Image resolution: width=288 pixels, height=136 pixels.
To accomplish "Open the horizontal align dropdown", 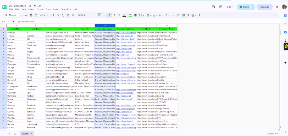I will point(149,15).
